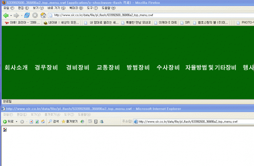Viewport: 254px width, 166px height.
Task: Open Firefox 파일 (F) menu
Action: (9, 8)
